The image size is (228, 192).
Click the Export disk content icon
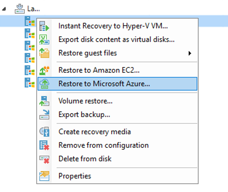[45, 40]
